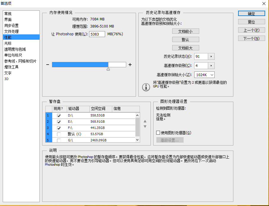This screenshot has width=269, height=206.
Task: Click the 文档较大 button
Action: tap(186, 48)
